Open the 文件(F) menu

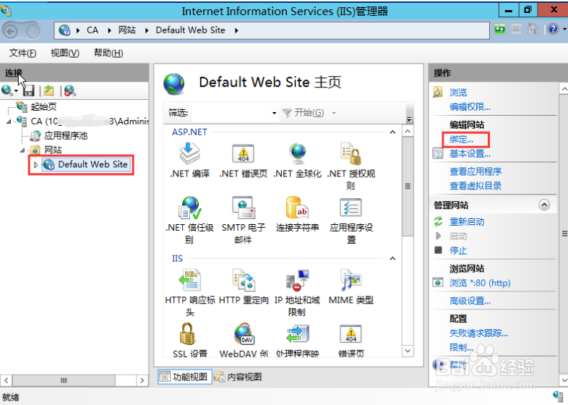[x=22, y=54]
